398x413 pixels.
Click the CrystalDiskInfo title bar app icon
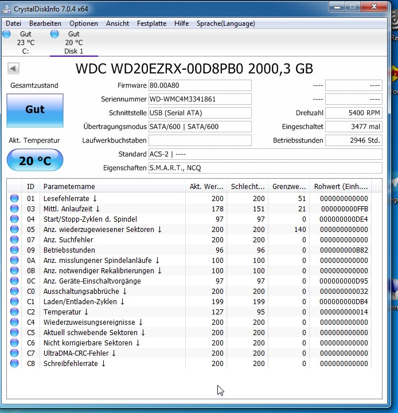(x=6, y=9)
